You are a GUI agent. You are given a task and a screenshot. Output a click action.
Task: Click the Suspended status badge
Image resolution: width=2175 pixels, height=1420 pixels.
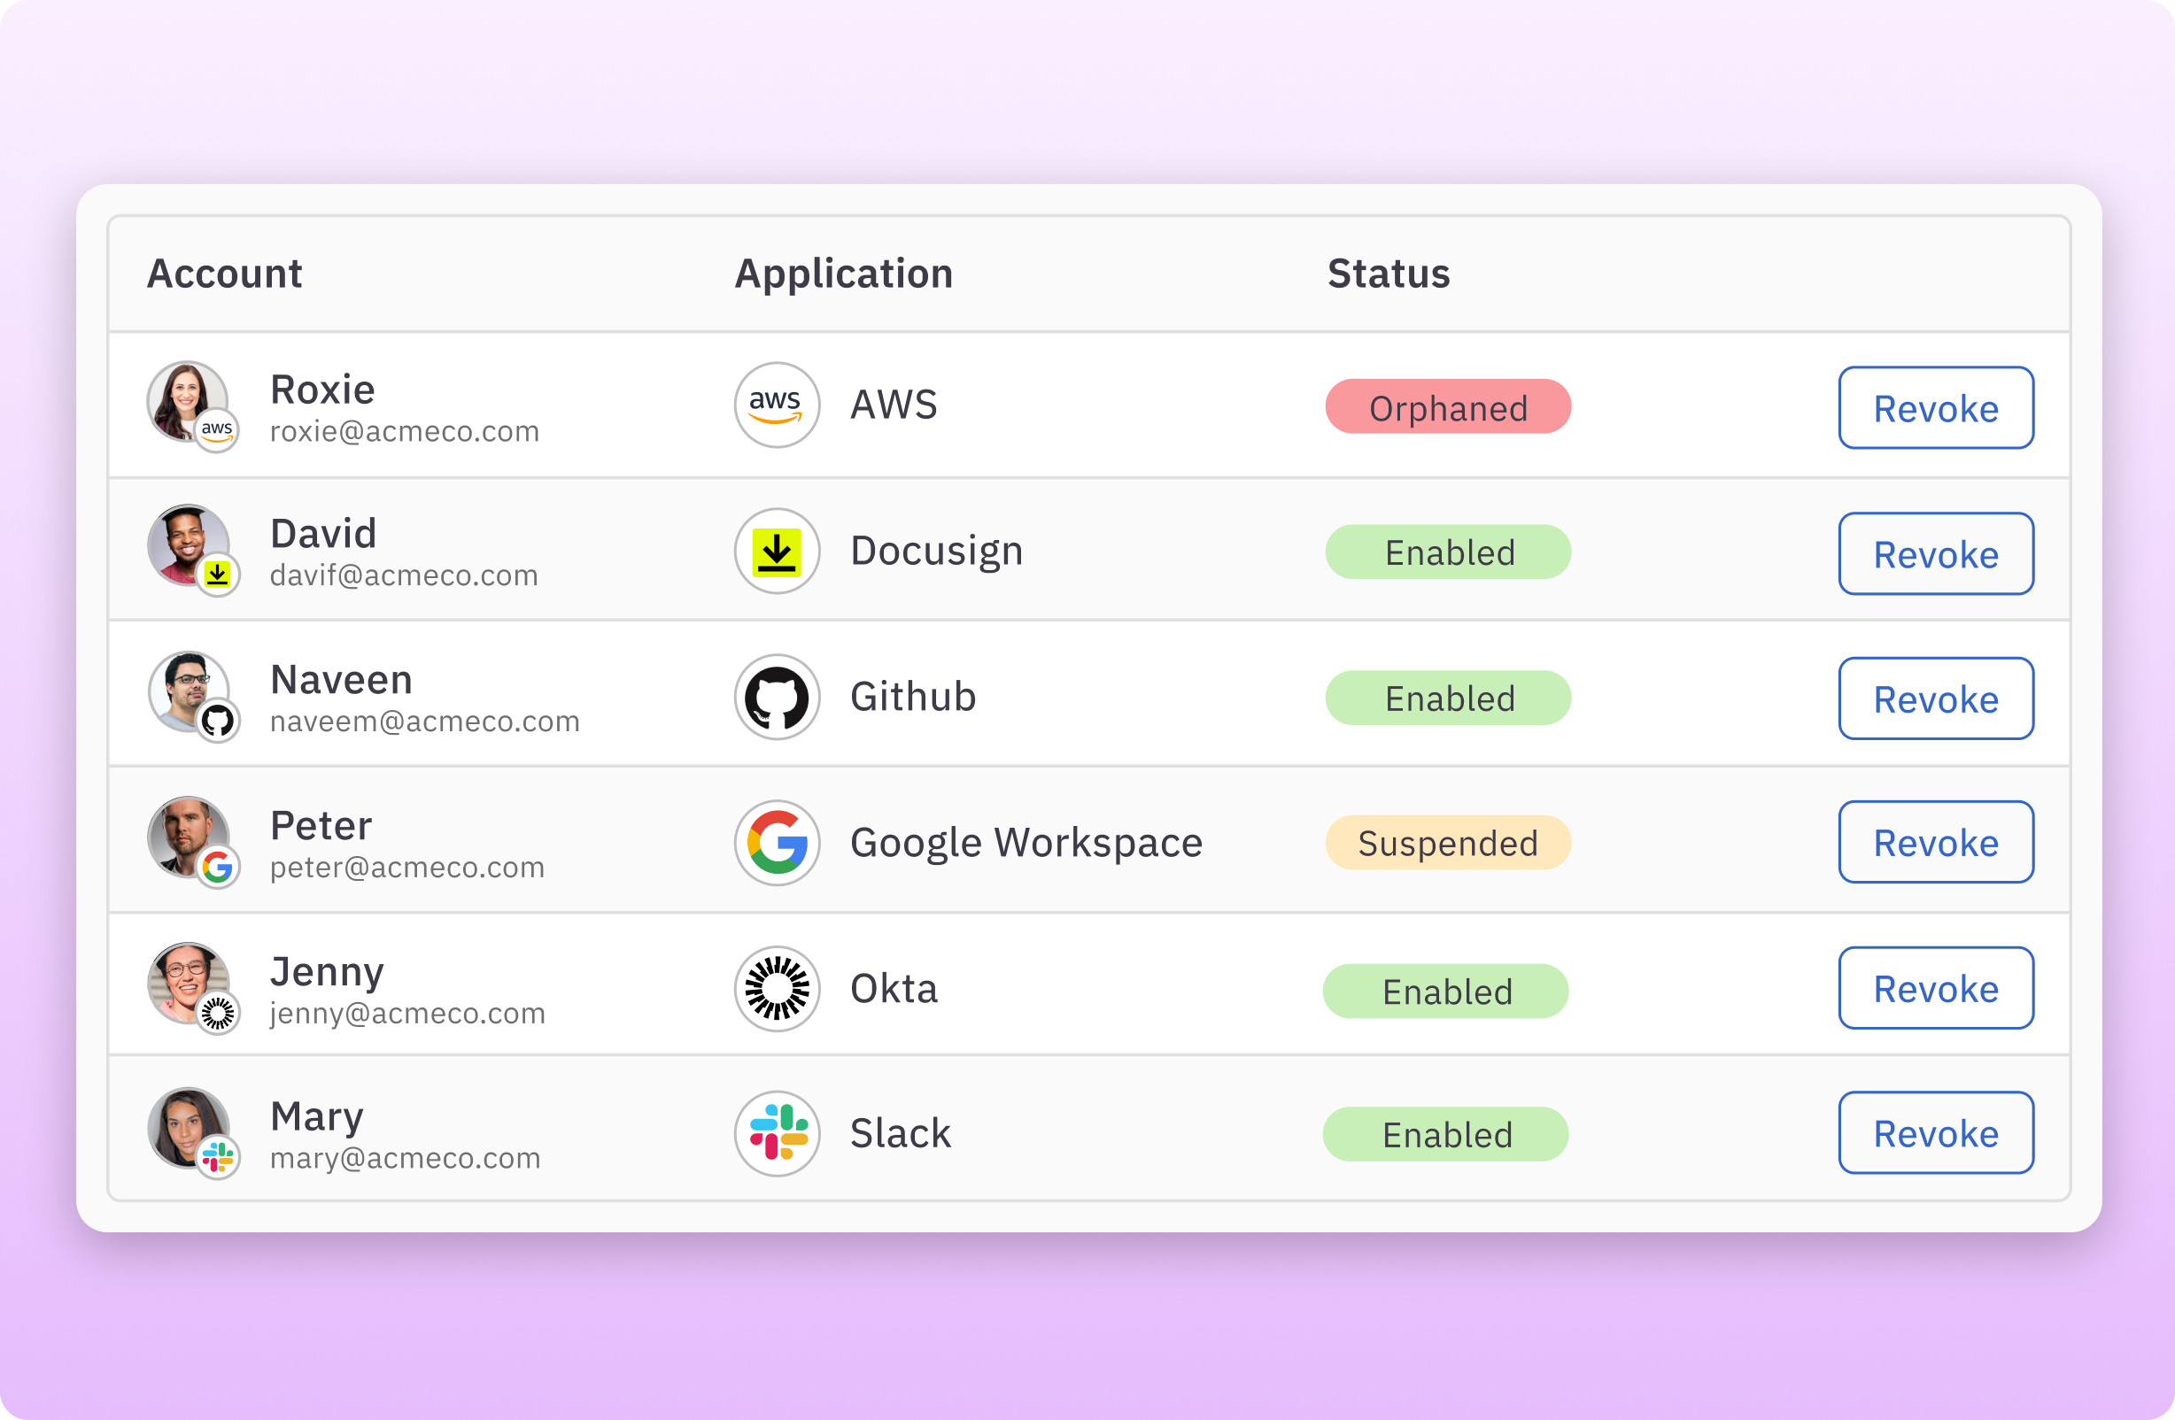(1448, 843)
